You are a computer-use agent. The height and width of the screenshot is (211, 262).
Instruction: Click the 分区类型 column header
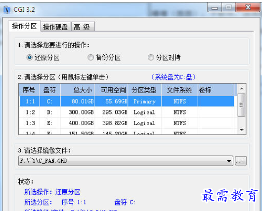(144, 90)
